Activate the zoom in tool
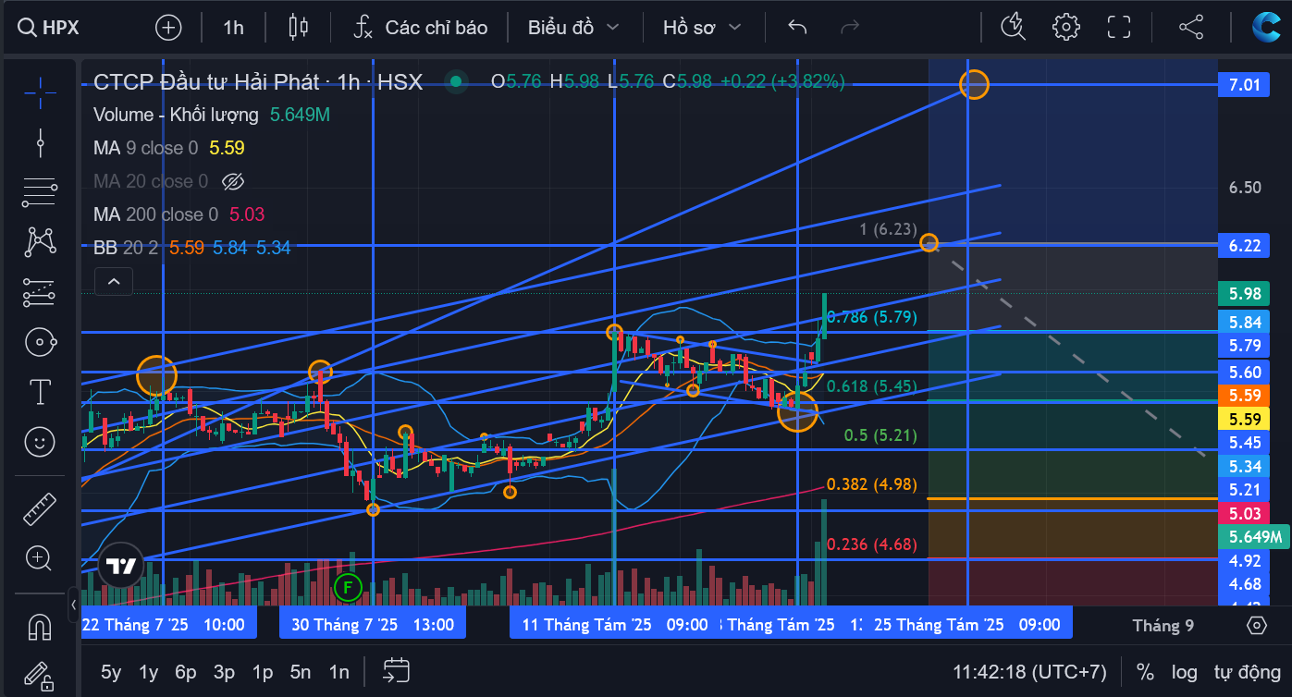The height and width of the screenshot is (697, 1292). click(x=40, y=558)
